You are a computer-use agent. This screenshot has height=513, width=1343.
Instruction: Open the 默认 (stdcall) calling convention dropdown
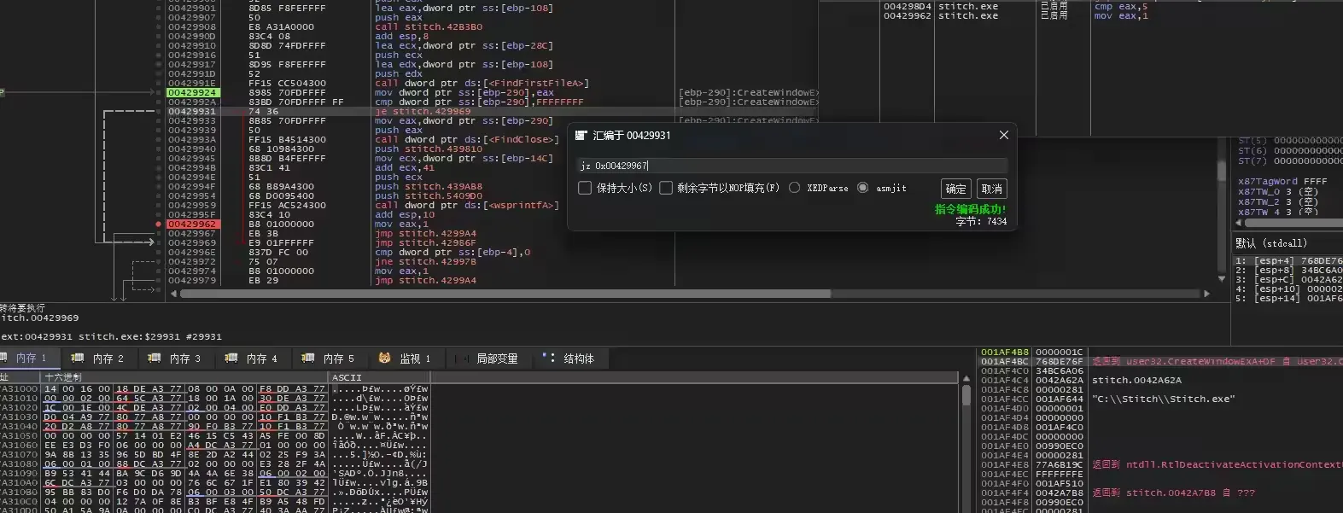click(1288, 243)
